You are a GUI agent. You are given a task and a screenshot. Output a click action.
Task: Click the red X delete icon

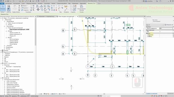(56, 10)
